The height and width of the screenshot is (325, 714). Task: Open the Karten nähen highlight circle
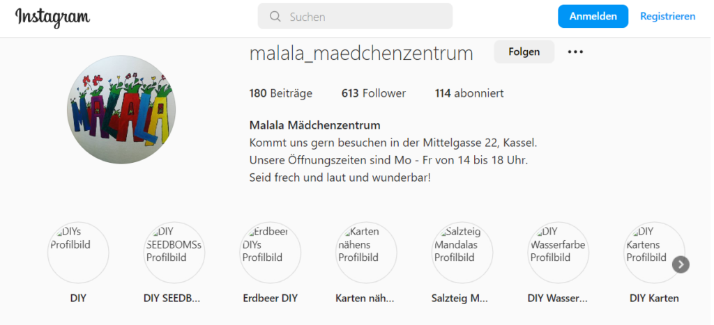point(366,253)
